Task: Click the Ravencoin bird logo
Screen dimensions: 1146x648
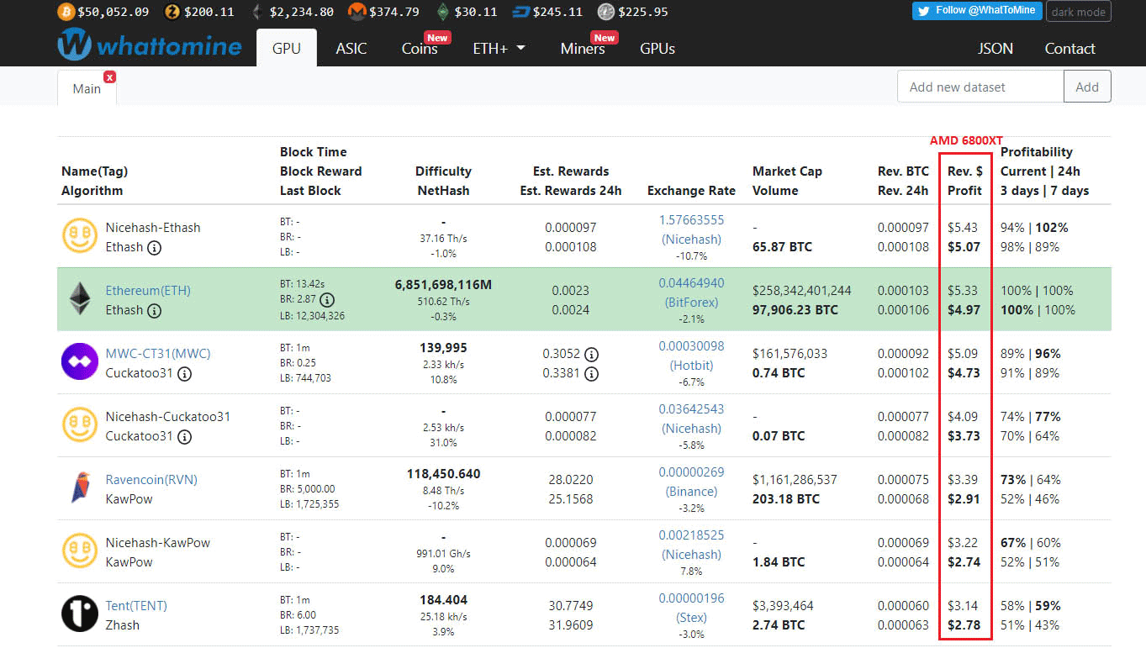Action: (x=80, y=488)
